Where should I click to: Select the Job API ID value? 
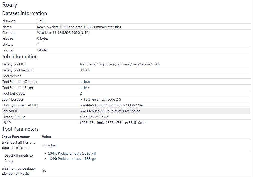pos(110,111)
